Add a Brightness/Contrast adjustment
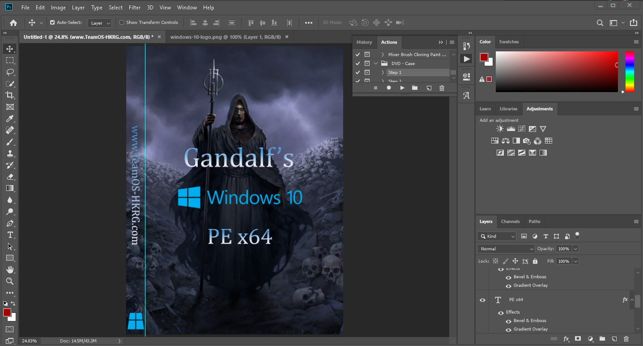Image resolution: width=643 pixels, height=346 pixels. tap(500, 129)
